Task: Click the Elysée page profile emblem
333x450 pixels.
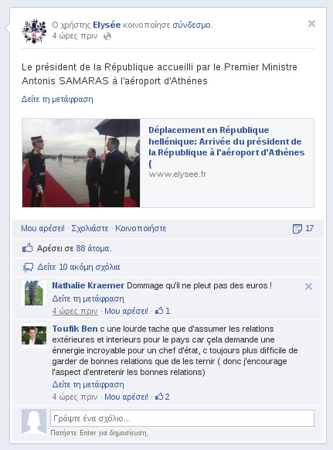Action: click(x=34, y=32)
